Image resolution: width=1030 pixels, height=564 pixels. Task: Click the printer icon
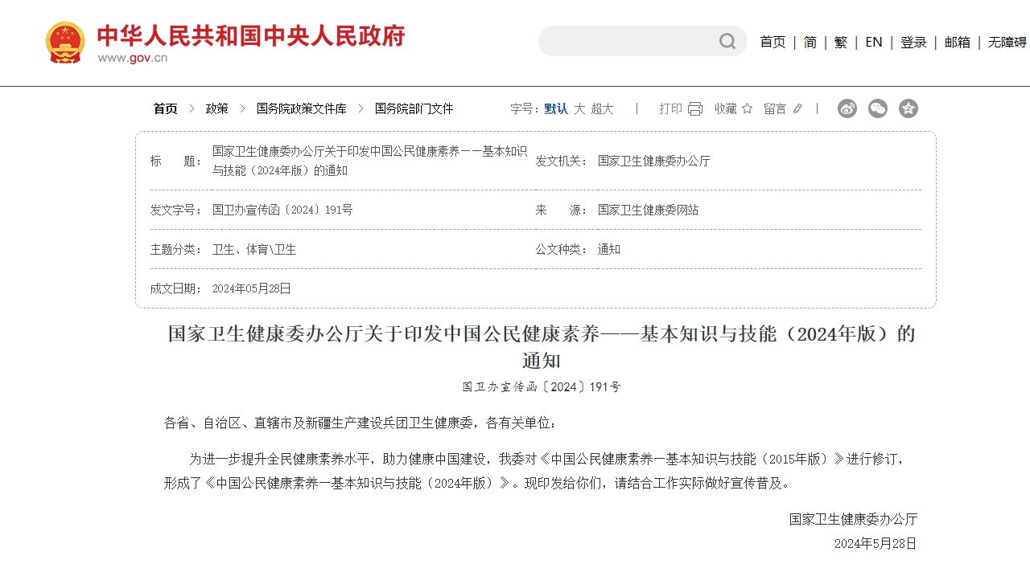pos(695,108)
